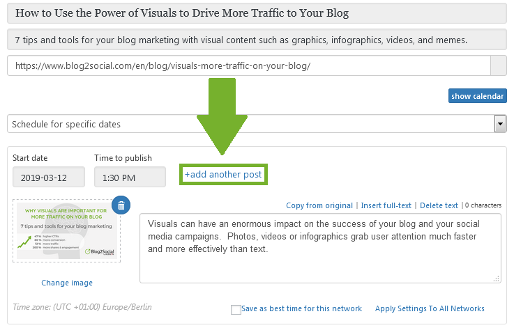Click the trash icon on the image
514x330 pixels.
pyautogui.click(x=121, y=205)
